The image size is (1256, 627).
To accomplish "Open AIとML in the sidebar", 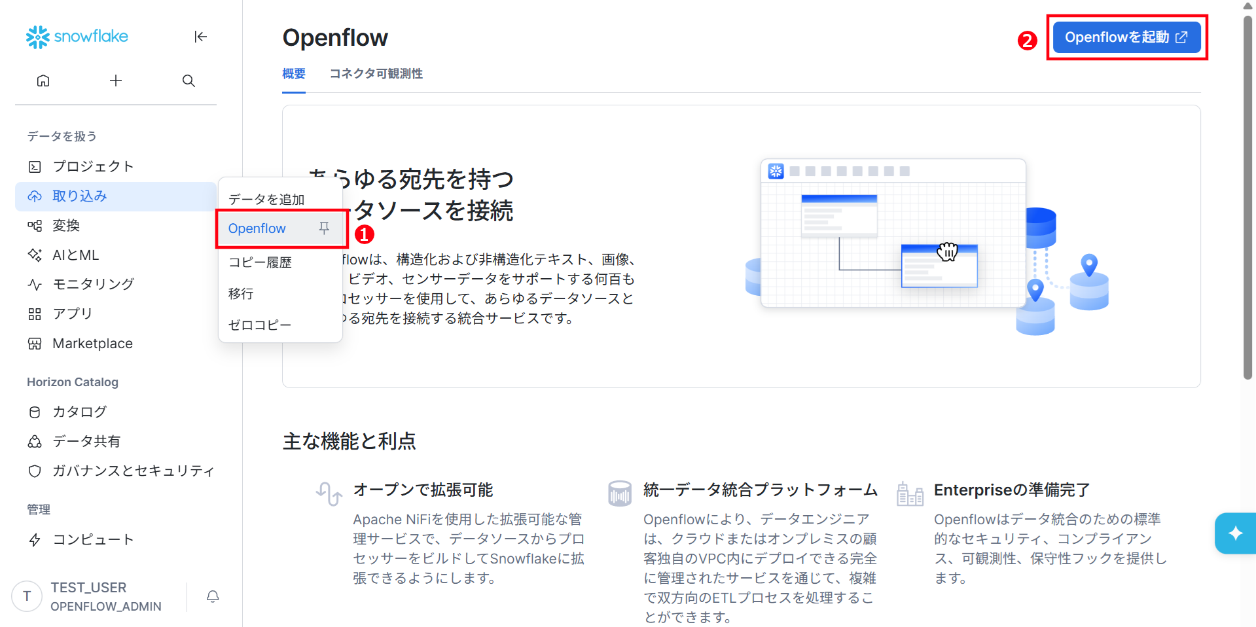I will (x=116, y=255).
